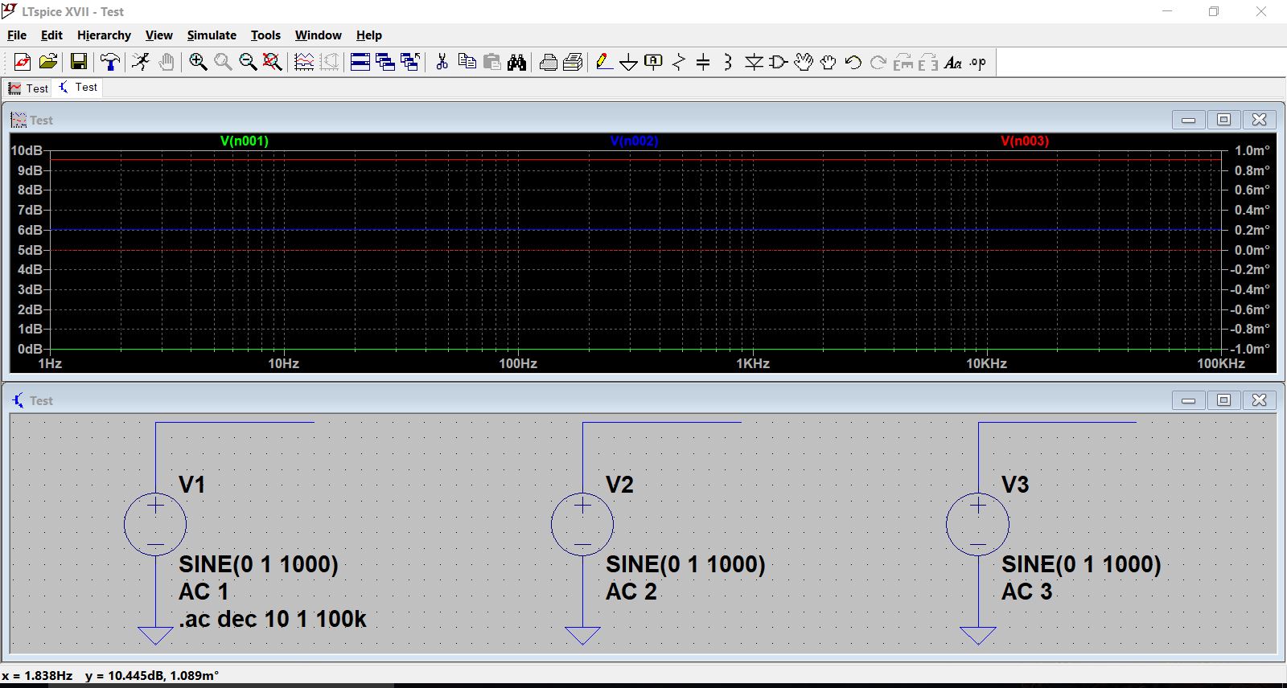The width and height of the screenshot is (1287, 688).
Task: Zoom to fit with crossed magnifier icon
Action: (x=273, y=62)
